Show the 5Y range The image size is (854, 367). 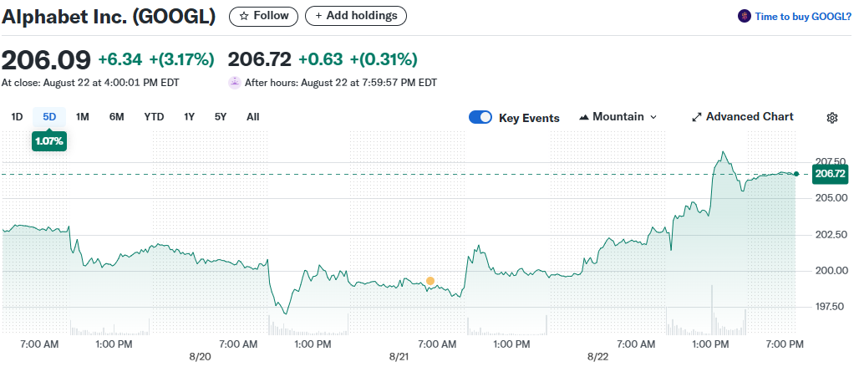click(221, 117)
